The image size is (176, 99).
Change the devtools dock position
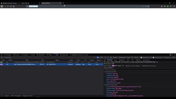coord(170,55)
